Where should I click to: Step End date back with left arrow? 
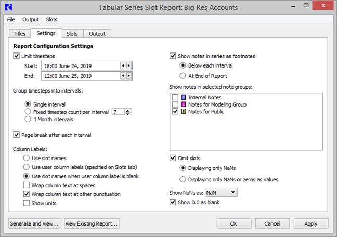[123, 76]
